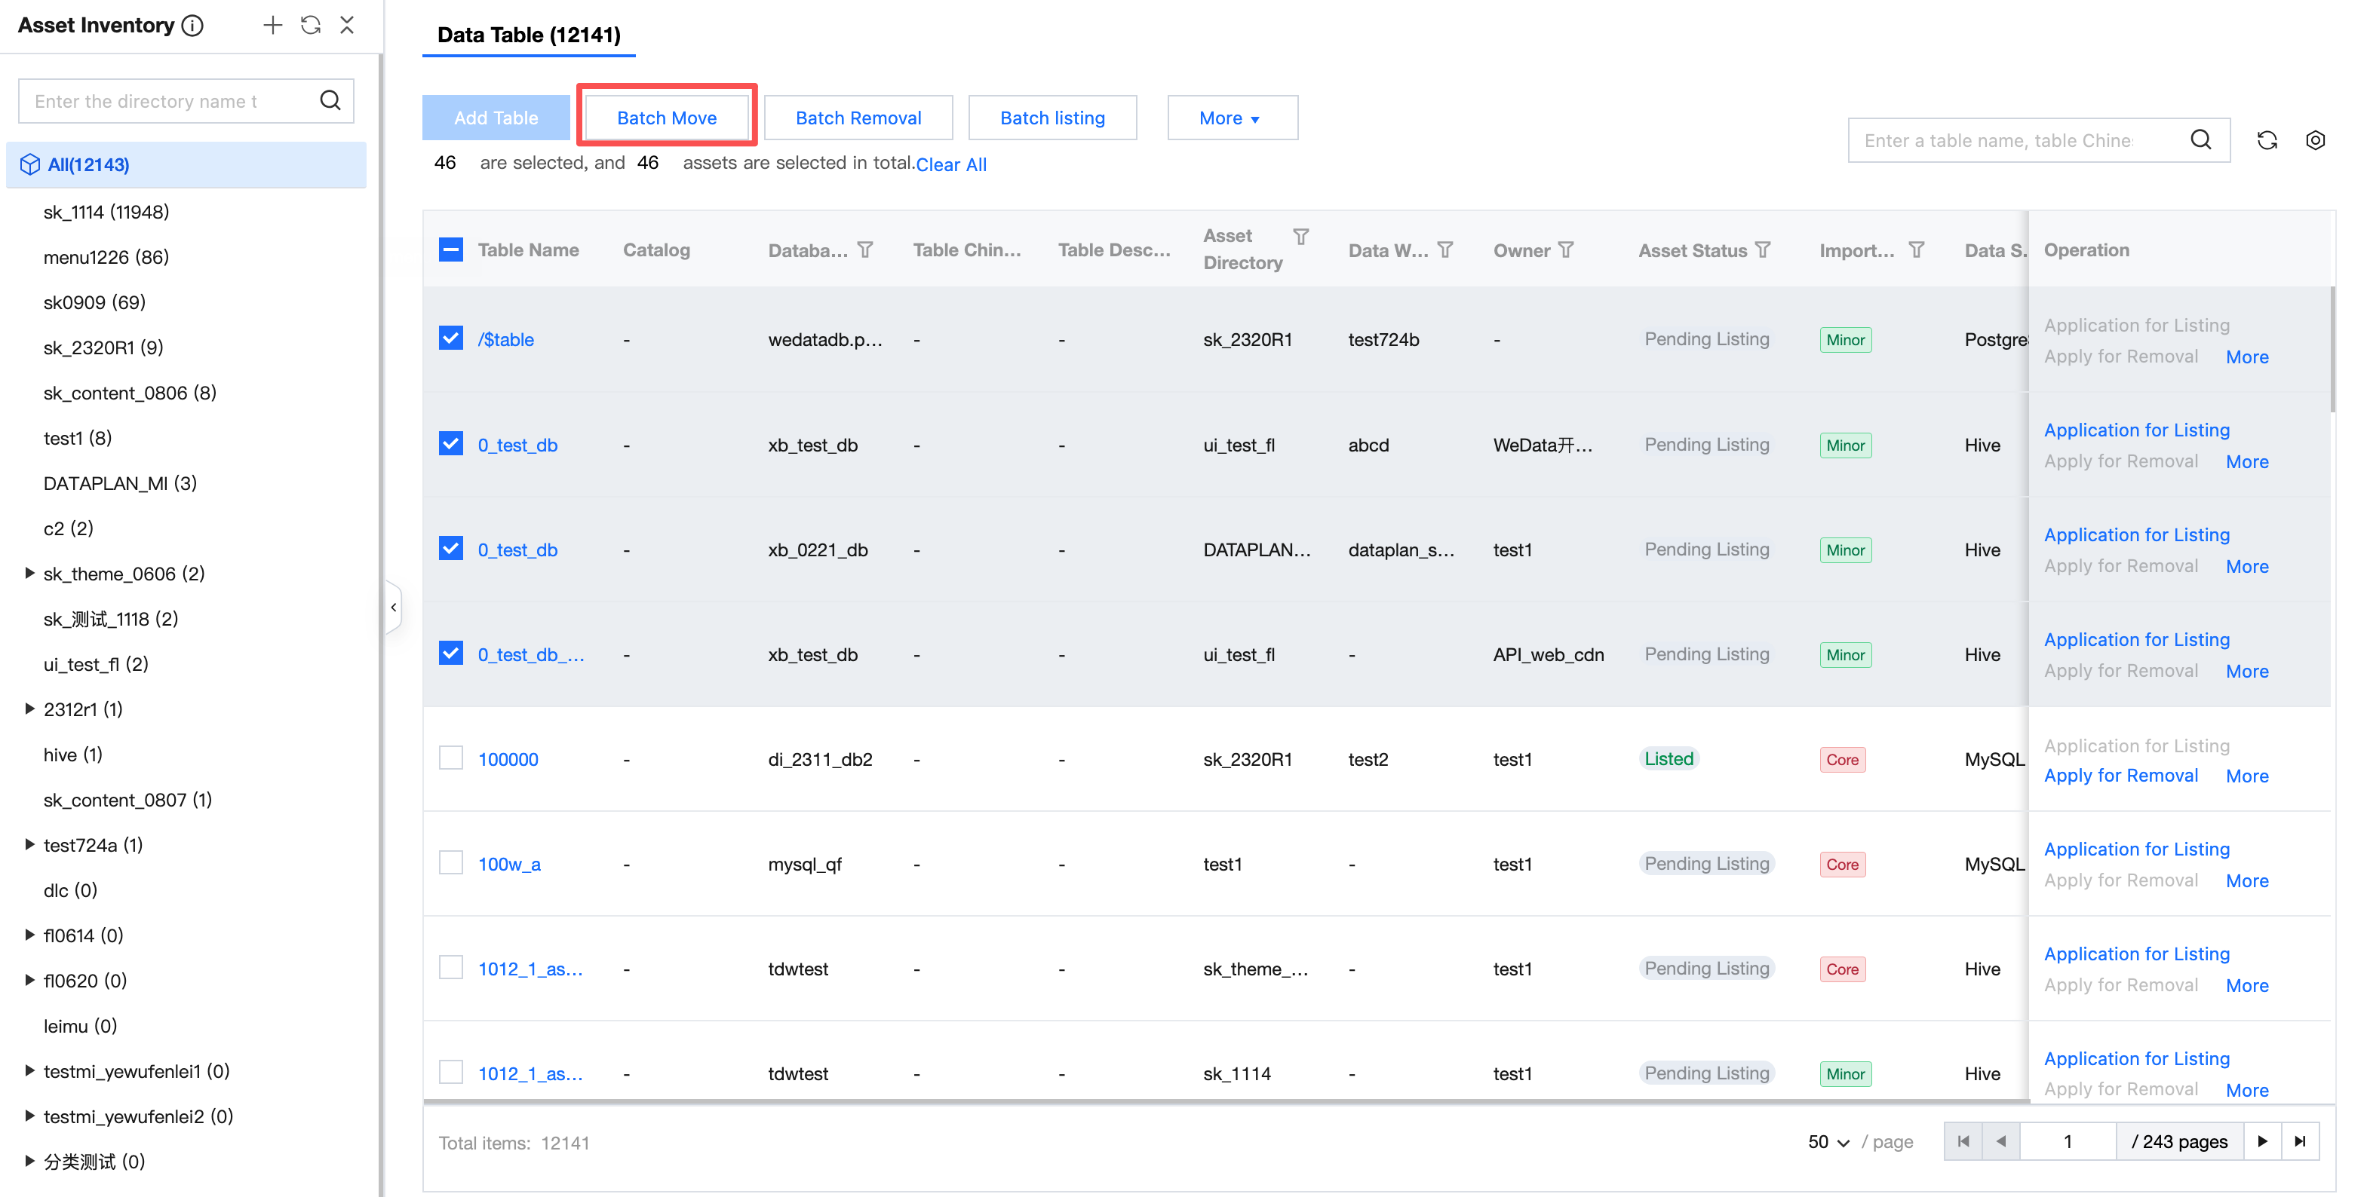Screen dimensions: 2367x1197
Task: Filter by the Asset Status column
Action: (x=1762, y=250)
